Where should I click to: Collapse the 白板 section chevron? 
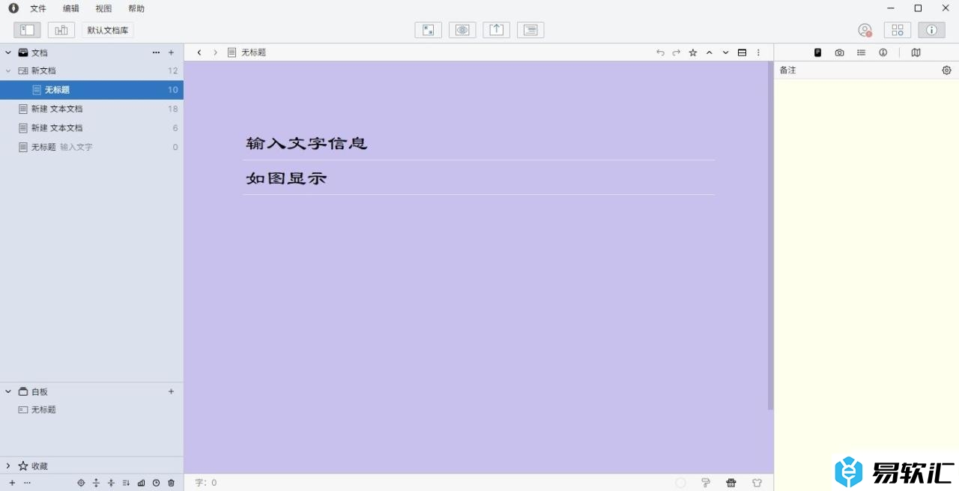pos(8,391)
